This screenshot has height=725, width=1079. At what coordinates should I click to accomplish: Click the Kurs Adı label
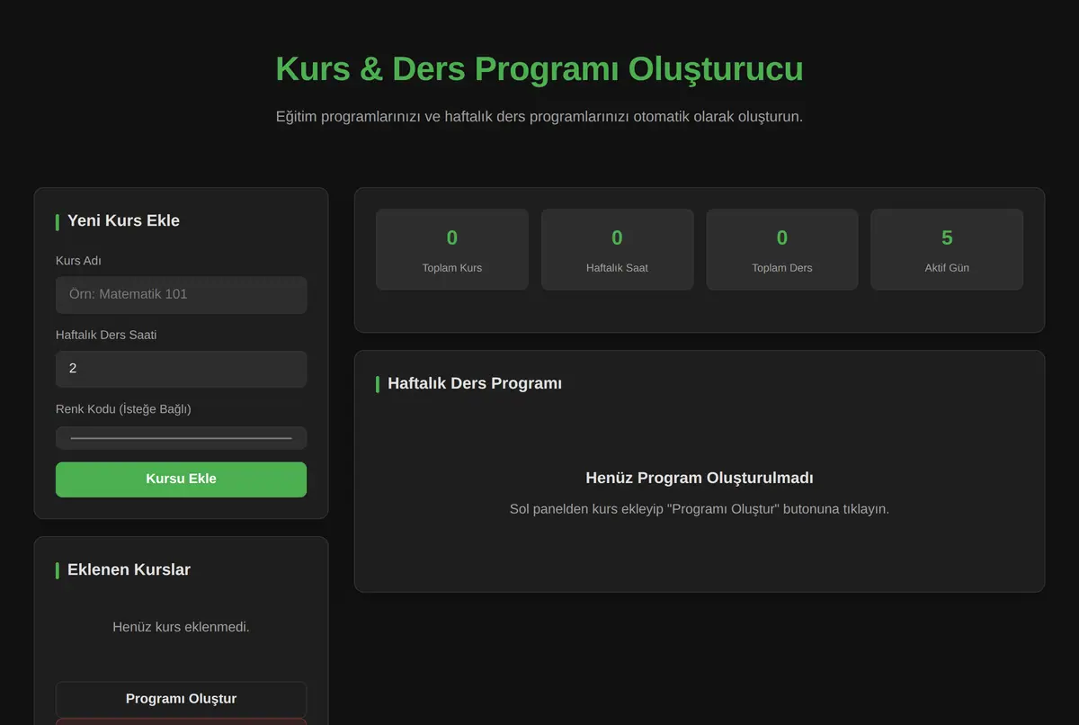[78, 261]
